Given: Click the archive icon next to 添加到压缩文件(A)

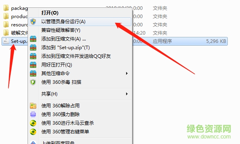Looking at the screenshot, I should [x=33, y=39].
